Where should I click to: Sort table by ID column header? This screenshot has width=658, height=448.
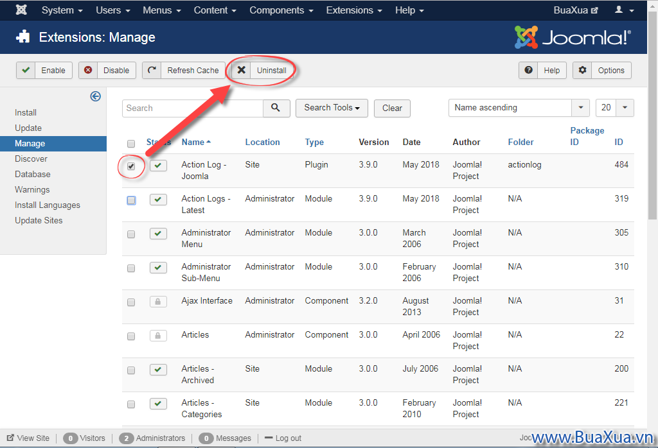pos(619,142)
